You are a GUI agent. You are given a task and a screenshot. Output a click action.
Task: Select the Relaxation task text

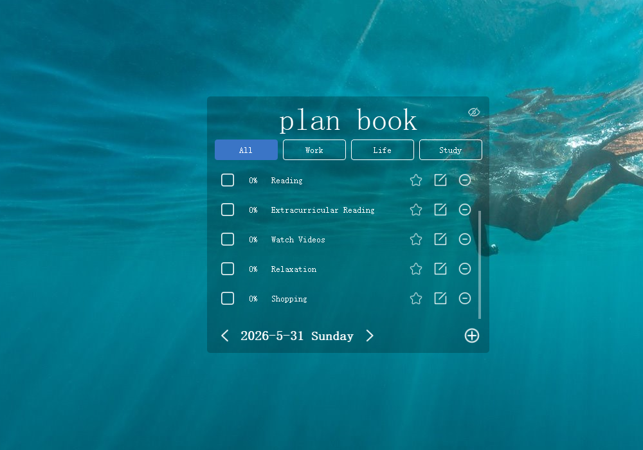click(x=294, y=269)
